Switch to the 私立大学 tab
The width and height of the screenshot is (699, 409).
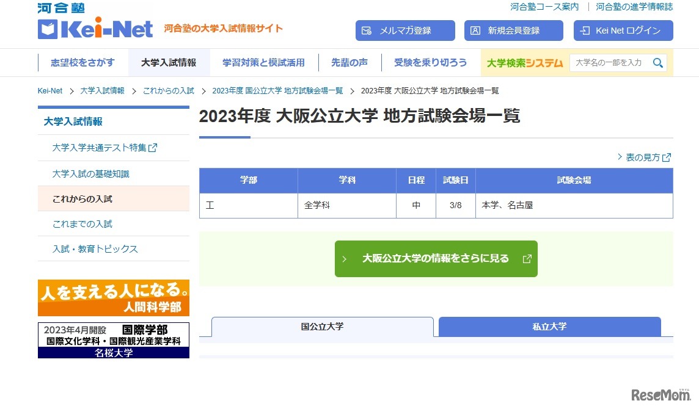point(549,327)
